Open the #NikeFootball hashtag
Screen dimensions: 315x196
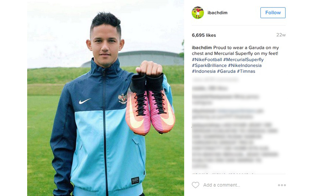coord(207,60)
